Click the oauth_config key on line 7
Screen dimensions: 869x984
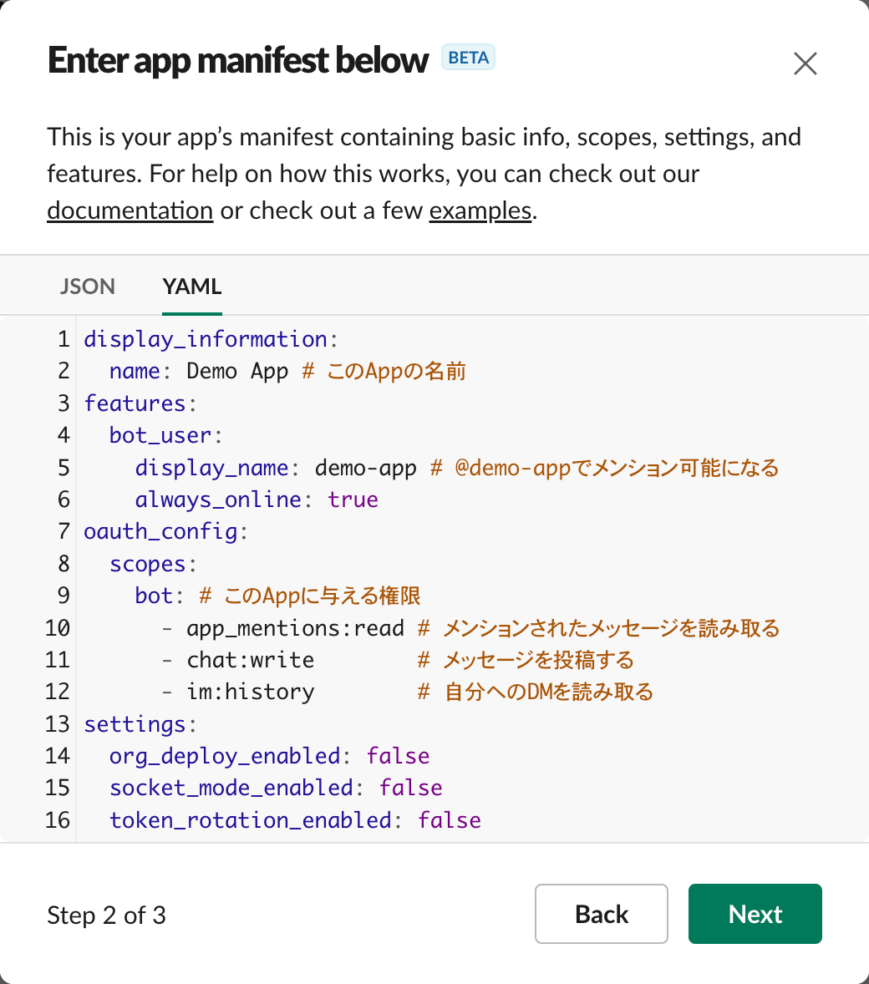160,531
